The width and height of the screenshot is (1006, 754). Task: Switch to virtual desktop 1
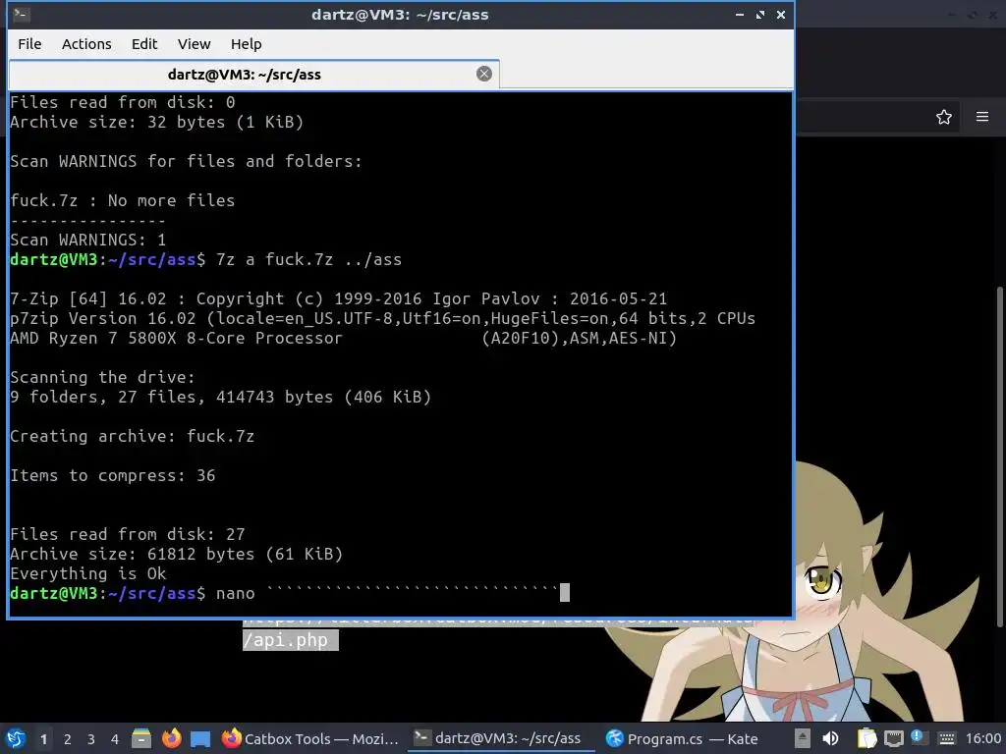43,739
